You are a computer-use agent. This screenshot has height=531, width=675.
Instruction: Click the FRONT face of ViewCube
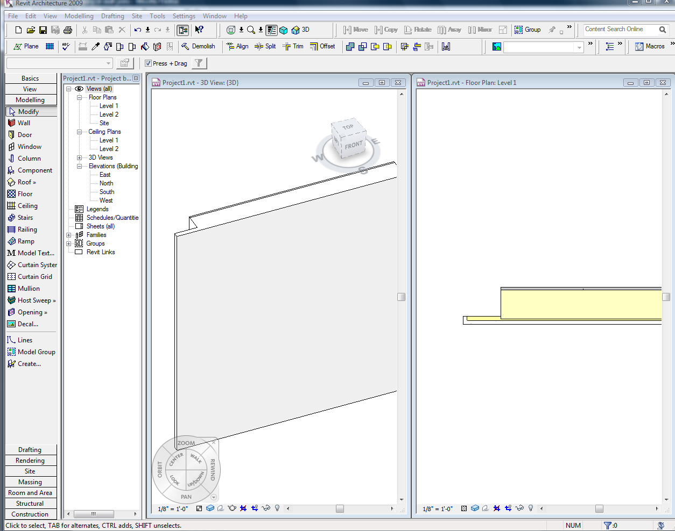point(354,145)
